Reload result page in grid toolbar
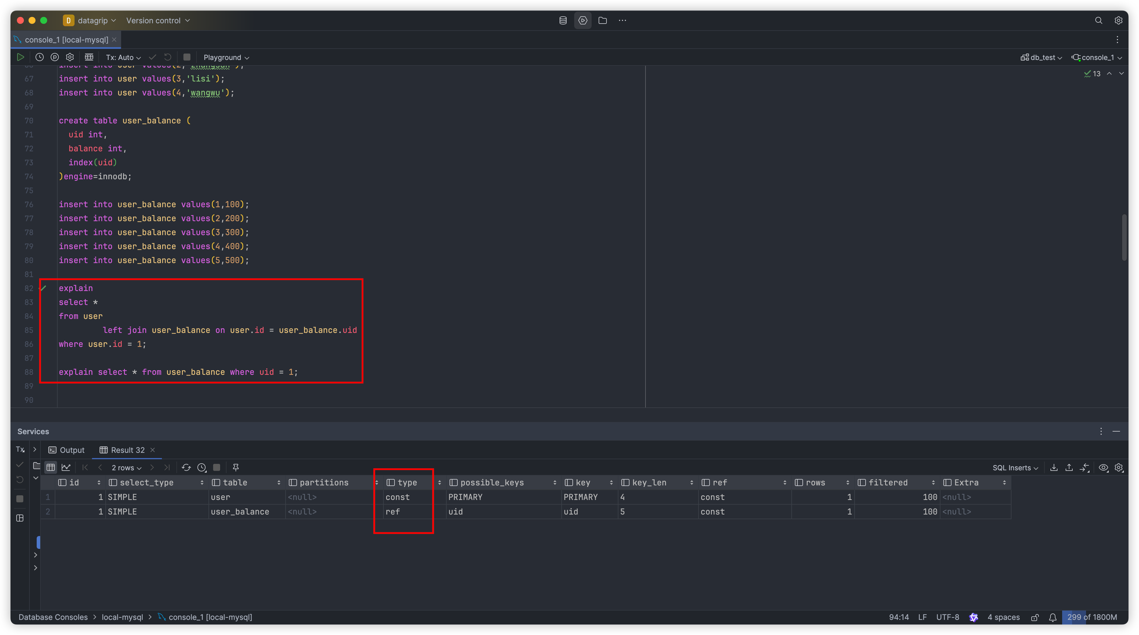This screenshot has height=635, width=1139. 186,467
